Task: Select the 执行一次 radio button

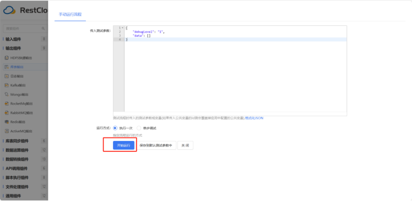Action: 115,128
